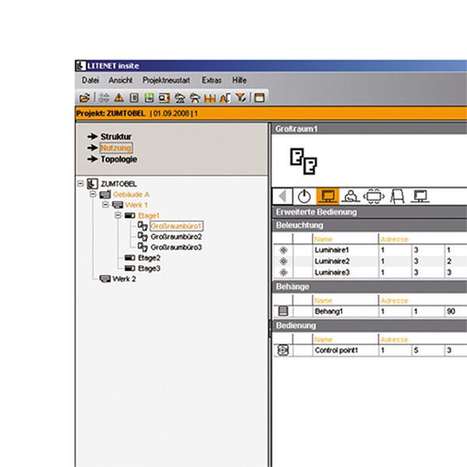Switch to the Topologie view

pyautogui.click(x=118, y=159)
